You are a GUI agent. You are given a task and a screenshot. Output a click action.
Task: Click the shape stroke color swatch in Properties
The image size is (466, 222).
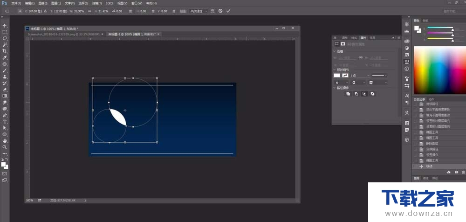(345, 76)
